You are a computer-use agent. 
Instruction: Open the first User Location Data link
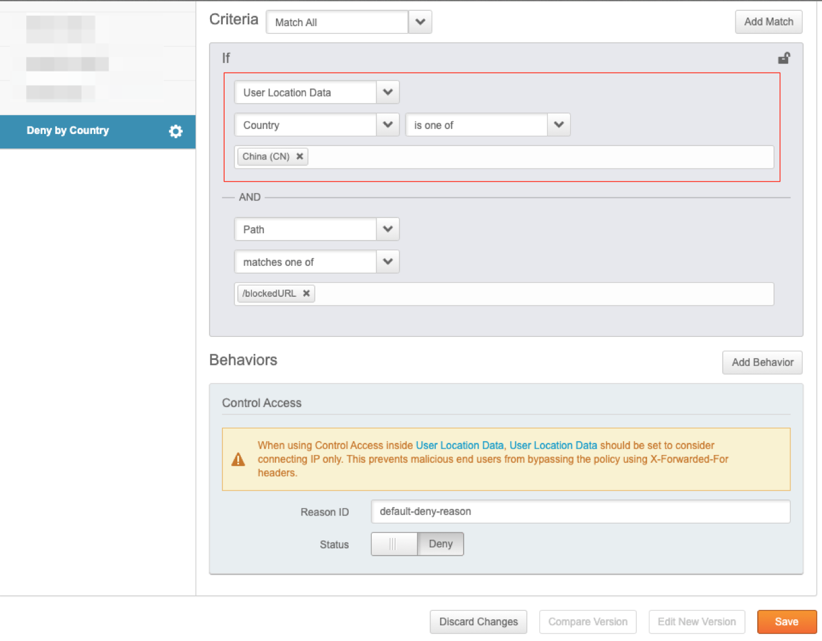point(459,445)
